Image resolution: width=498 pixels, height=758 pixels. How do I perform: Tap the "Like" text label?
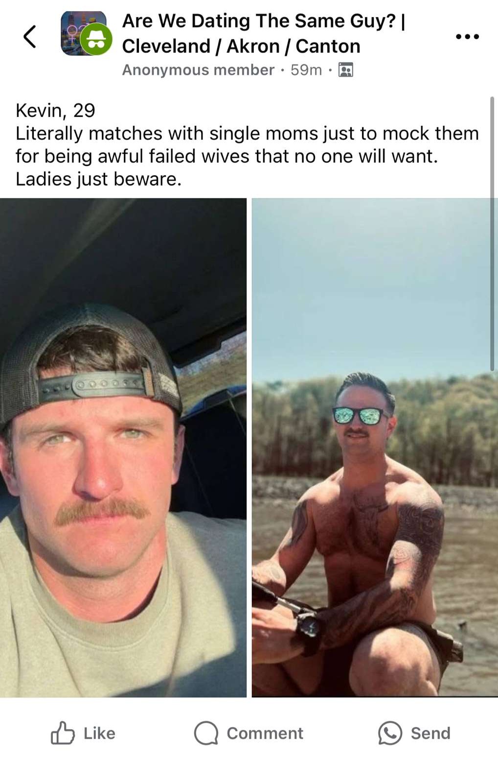coord(99,733)
